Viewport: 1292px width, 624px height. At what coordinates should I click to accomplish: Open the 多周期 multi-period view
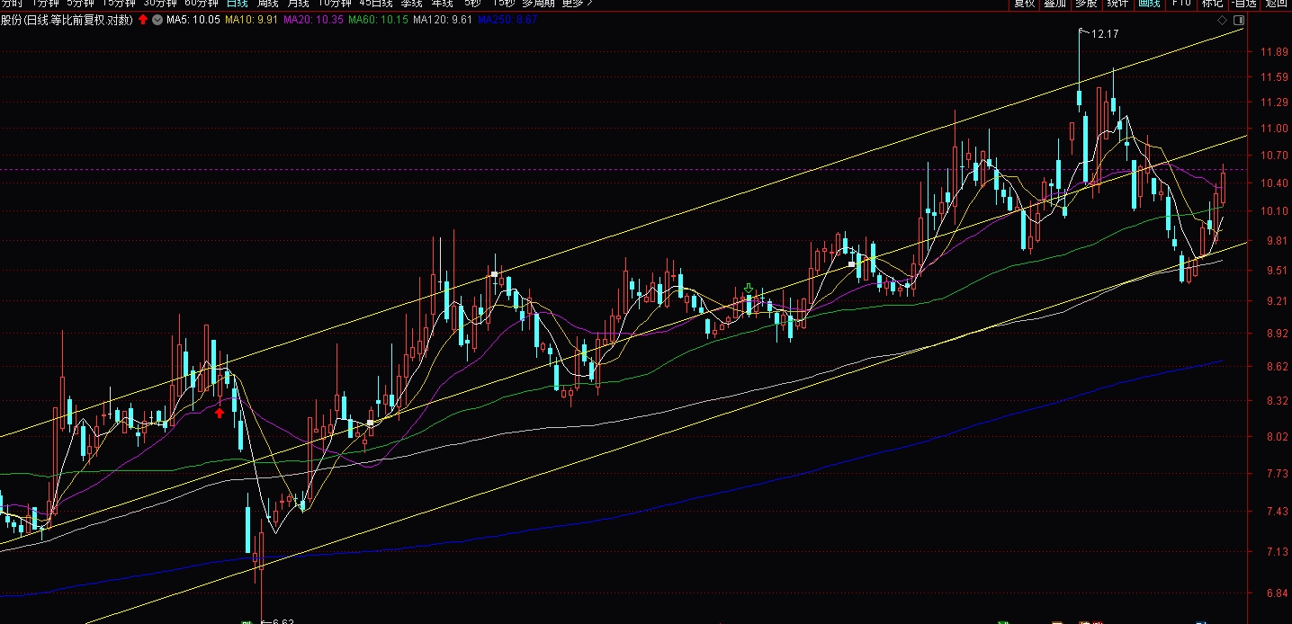[539, 4]
